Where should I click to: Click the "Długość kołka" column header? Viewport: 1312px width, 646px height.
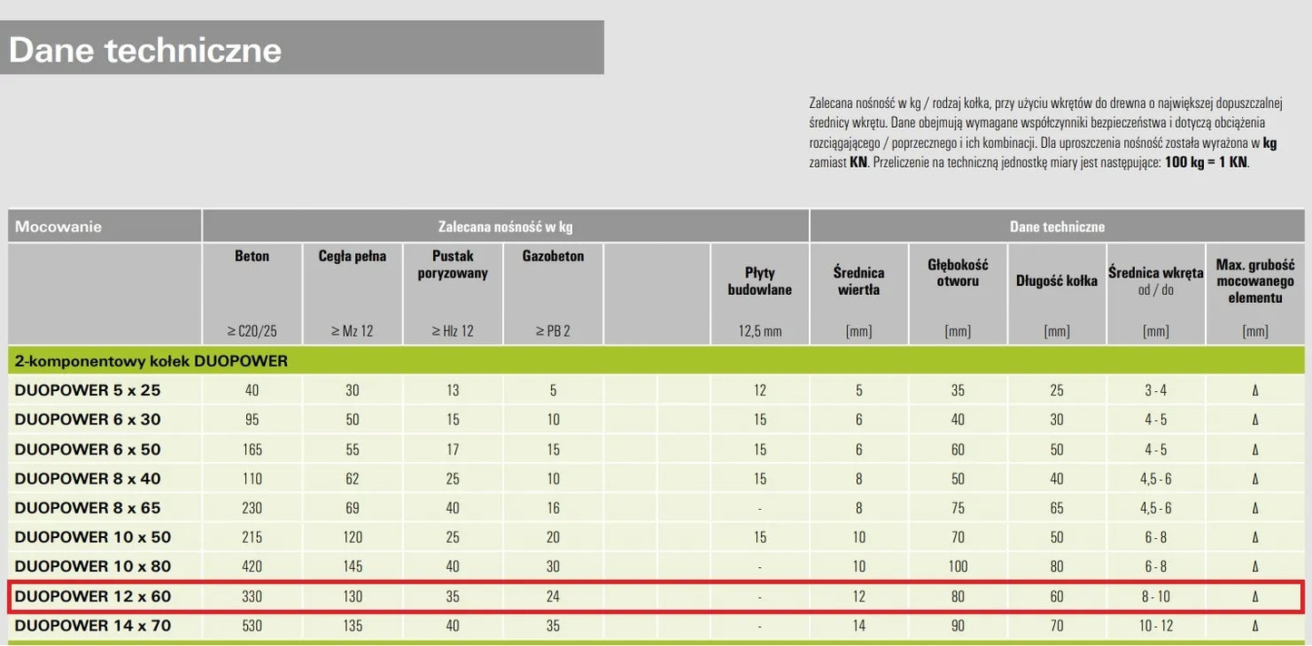1057,280
